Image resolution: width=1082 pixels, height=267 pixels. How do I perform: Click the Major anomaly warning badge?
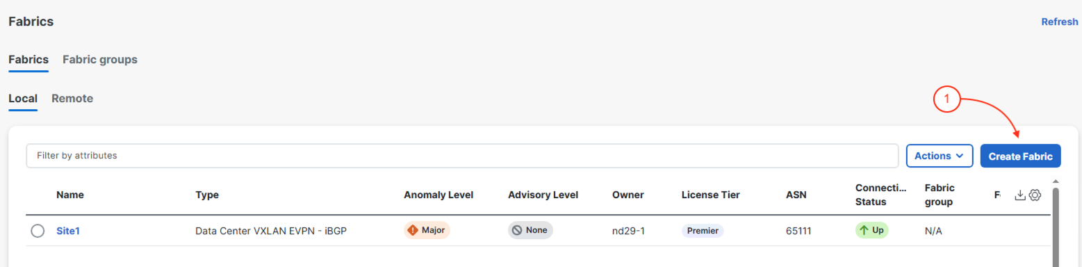coord(427,230)
